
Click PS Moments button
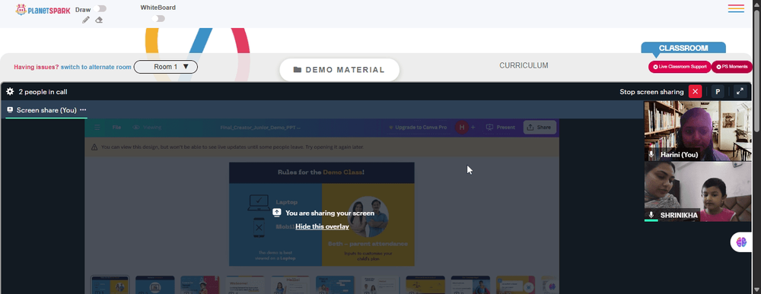click(732, 67)
